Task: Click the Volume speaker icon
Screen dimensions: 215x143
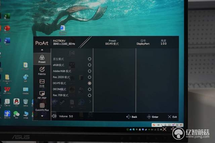Action: pyautogui.click(x=54, y=116)
